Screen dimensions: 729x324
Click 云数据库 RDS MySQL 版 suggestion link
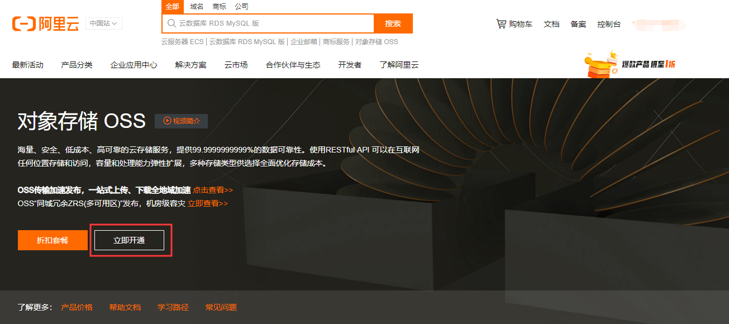coord(247,42)
